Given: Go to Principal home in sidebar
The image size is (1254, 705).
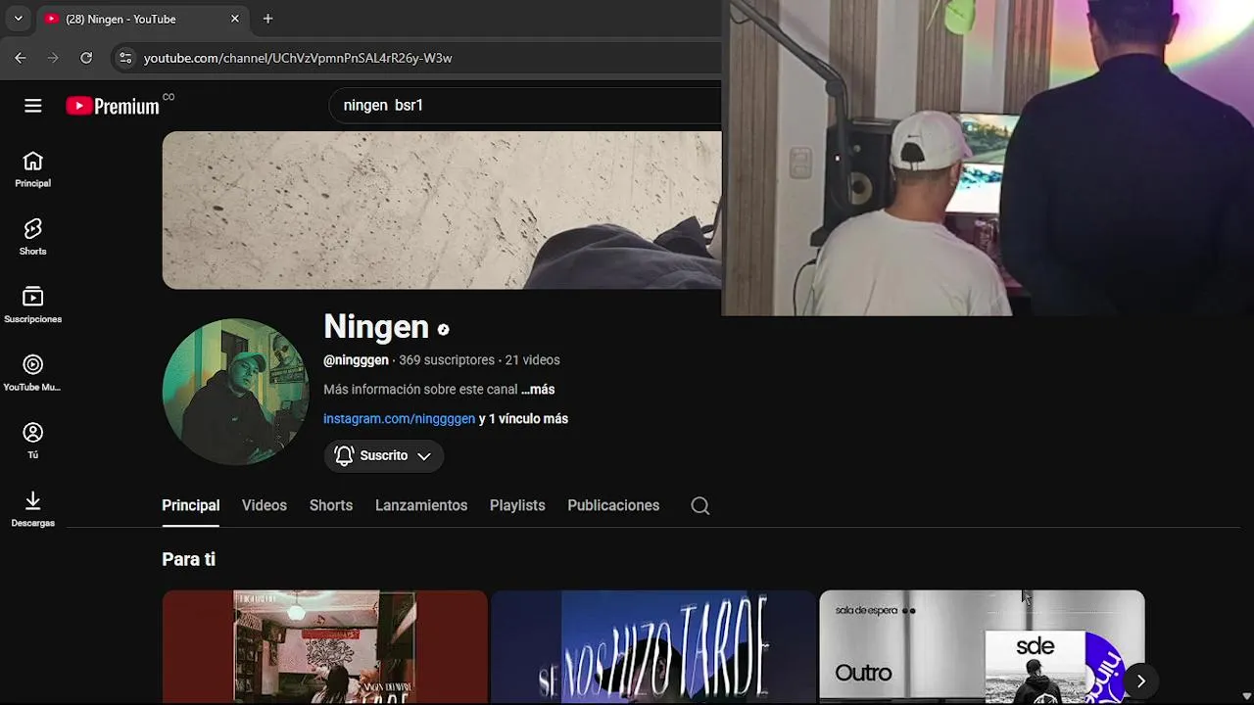Looking at the screenshot, I should pyautogui.click(x=32, y=169).
